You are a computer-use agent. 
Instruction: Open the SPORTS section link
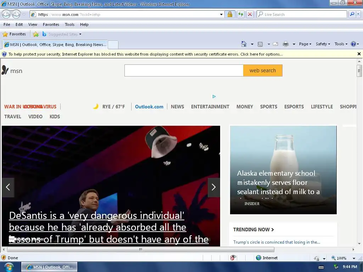(x=269, y=107)
